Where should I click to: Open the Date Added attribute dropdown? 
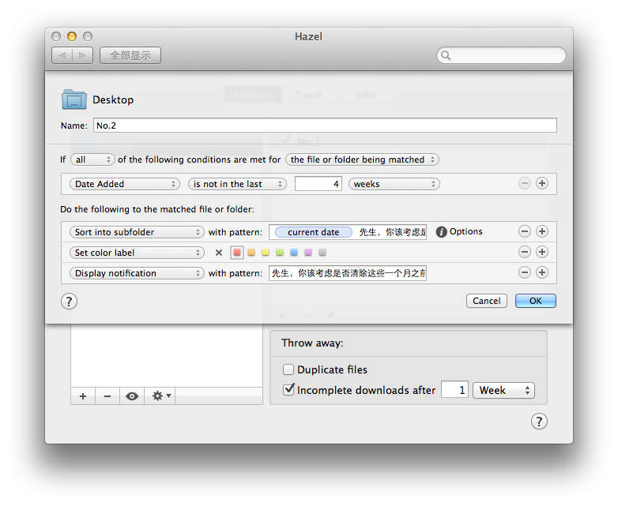(125, 184)
